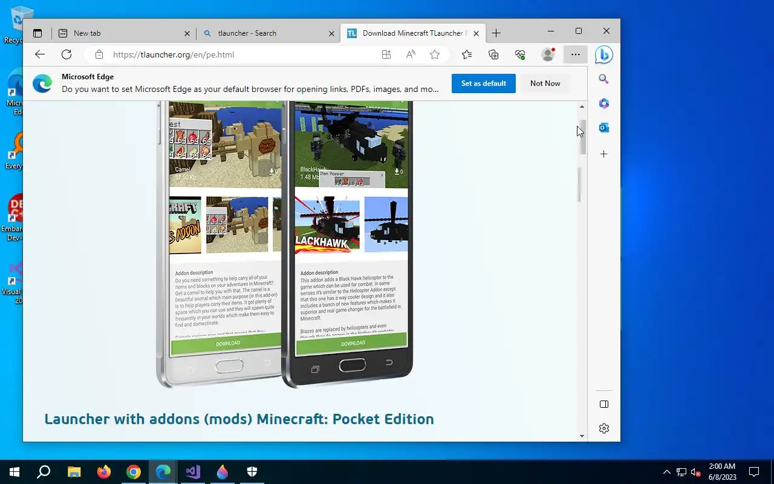Launch Google Chrome from the taskbar

point(133,472)
